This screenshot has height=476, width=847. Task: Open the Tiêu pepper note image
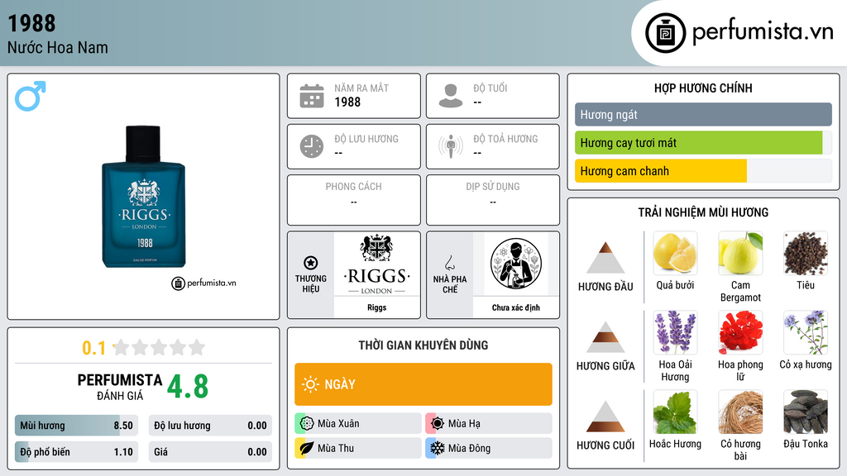coord(806,253)
